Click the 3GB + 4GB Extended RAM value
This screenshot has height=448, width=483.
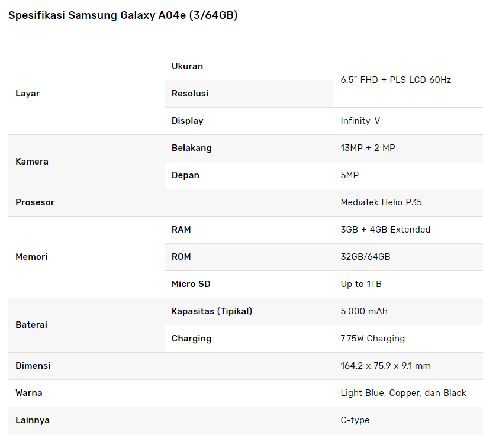pyautogui.click(x=385, y=230)
